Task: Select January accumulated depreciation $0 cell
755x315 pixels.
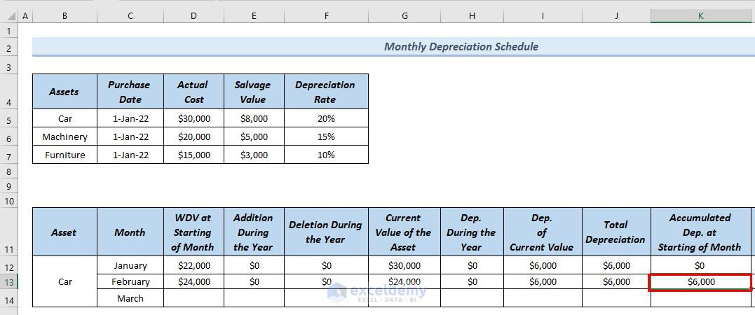Action: [700, 265]
